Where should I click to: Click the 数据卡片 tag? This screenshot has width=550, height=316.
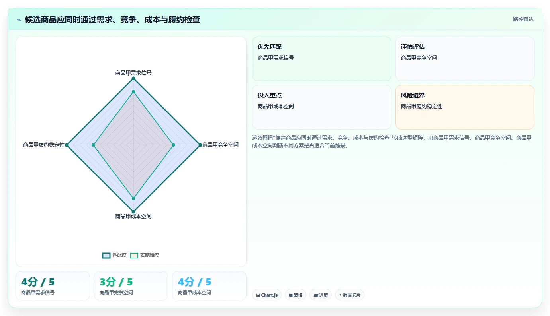(x=350, y=295)
